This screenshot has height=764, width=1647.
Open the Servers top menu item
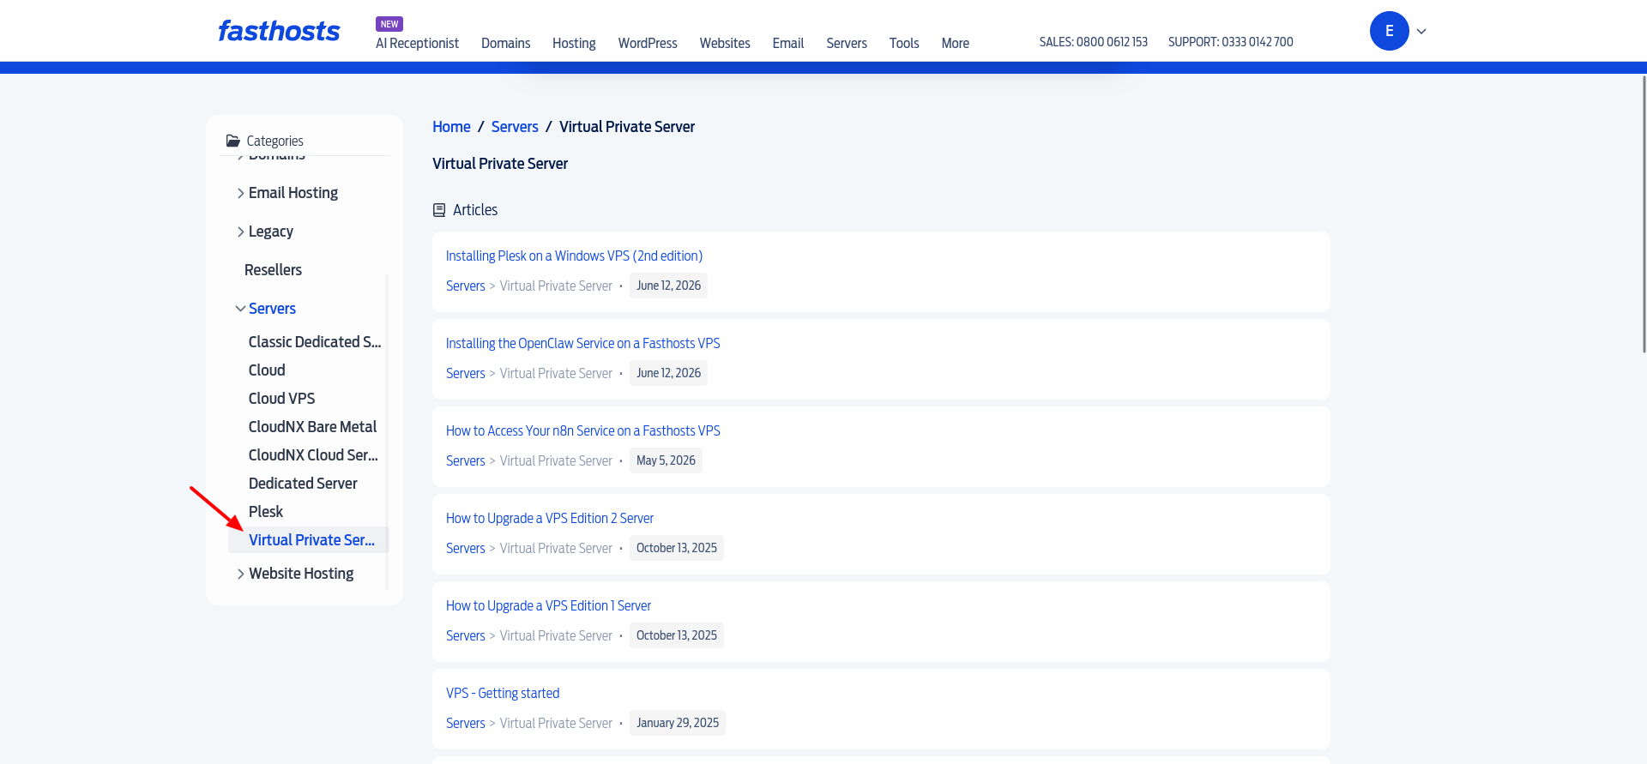tap(847, 43)
